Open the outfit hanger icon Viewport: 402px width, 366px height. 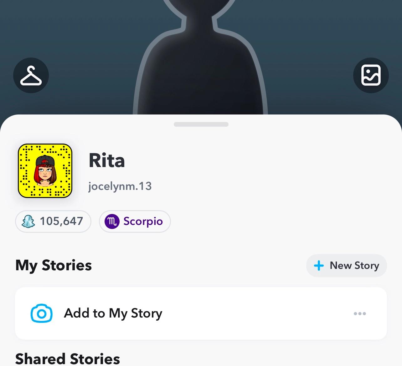31,75
